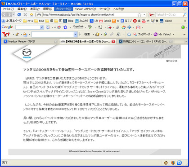Viewport: 189px width, 167px height.
Task: Click the Yahoo!オークション search field
Action: tap(169, 15)
